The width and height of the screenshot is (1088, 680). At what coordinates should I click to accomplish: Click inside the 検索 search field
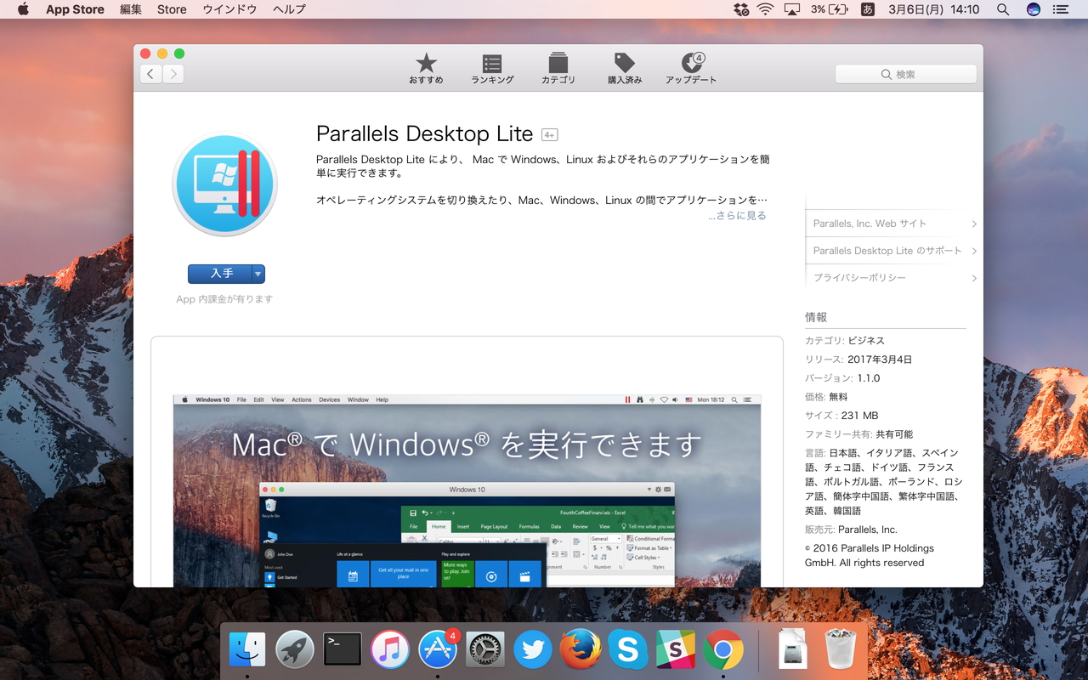[905, 74]
